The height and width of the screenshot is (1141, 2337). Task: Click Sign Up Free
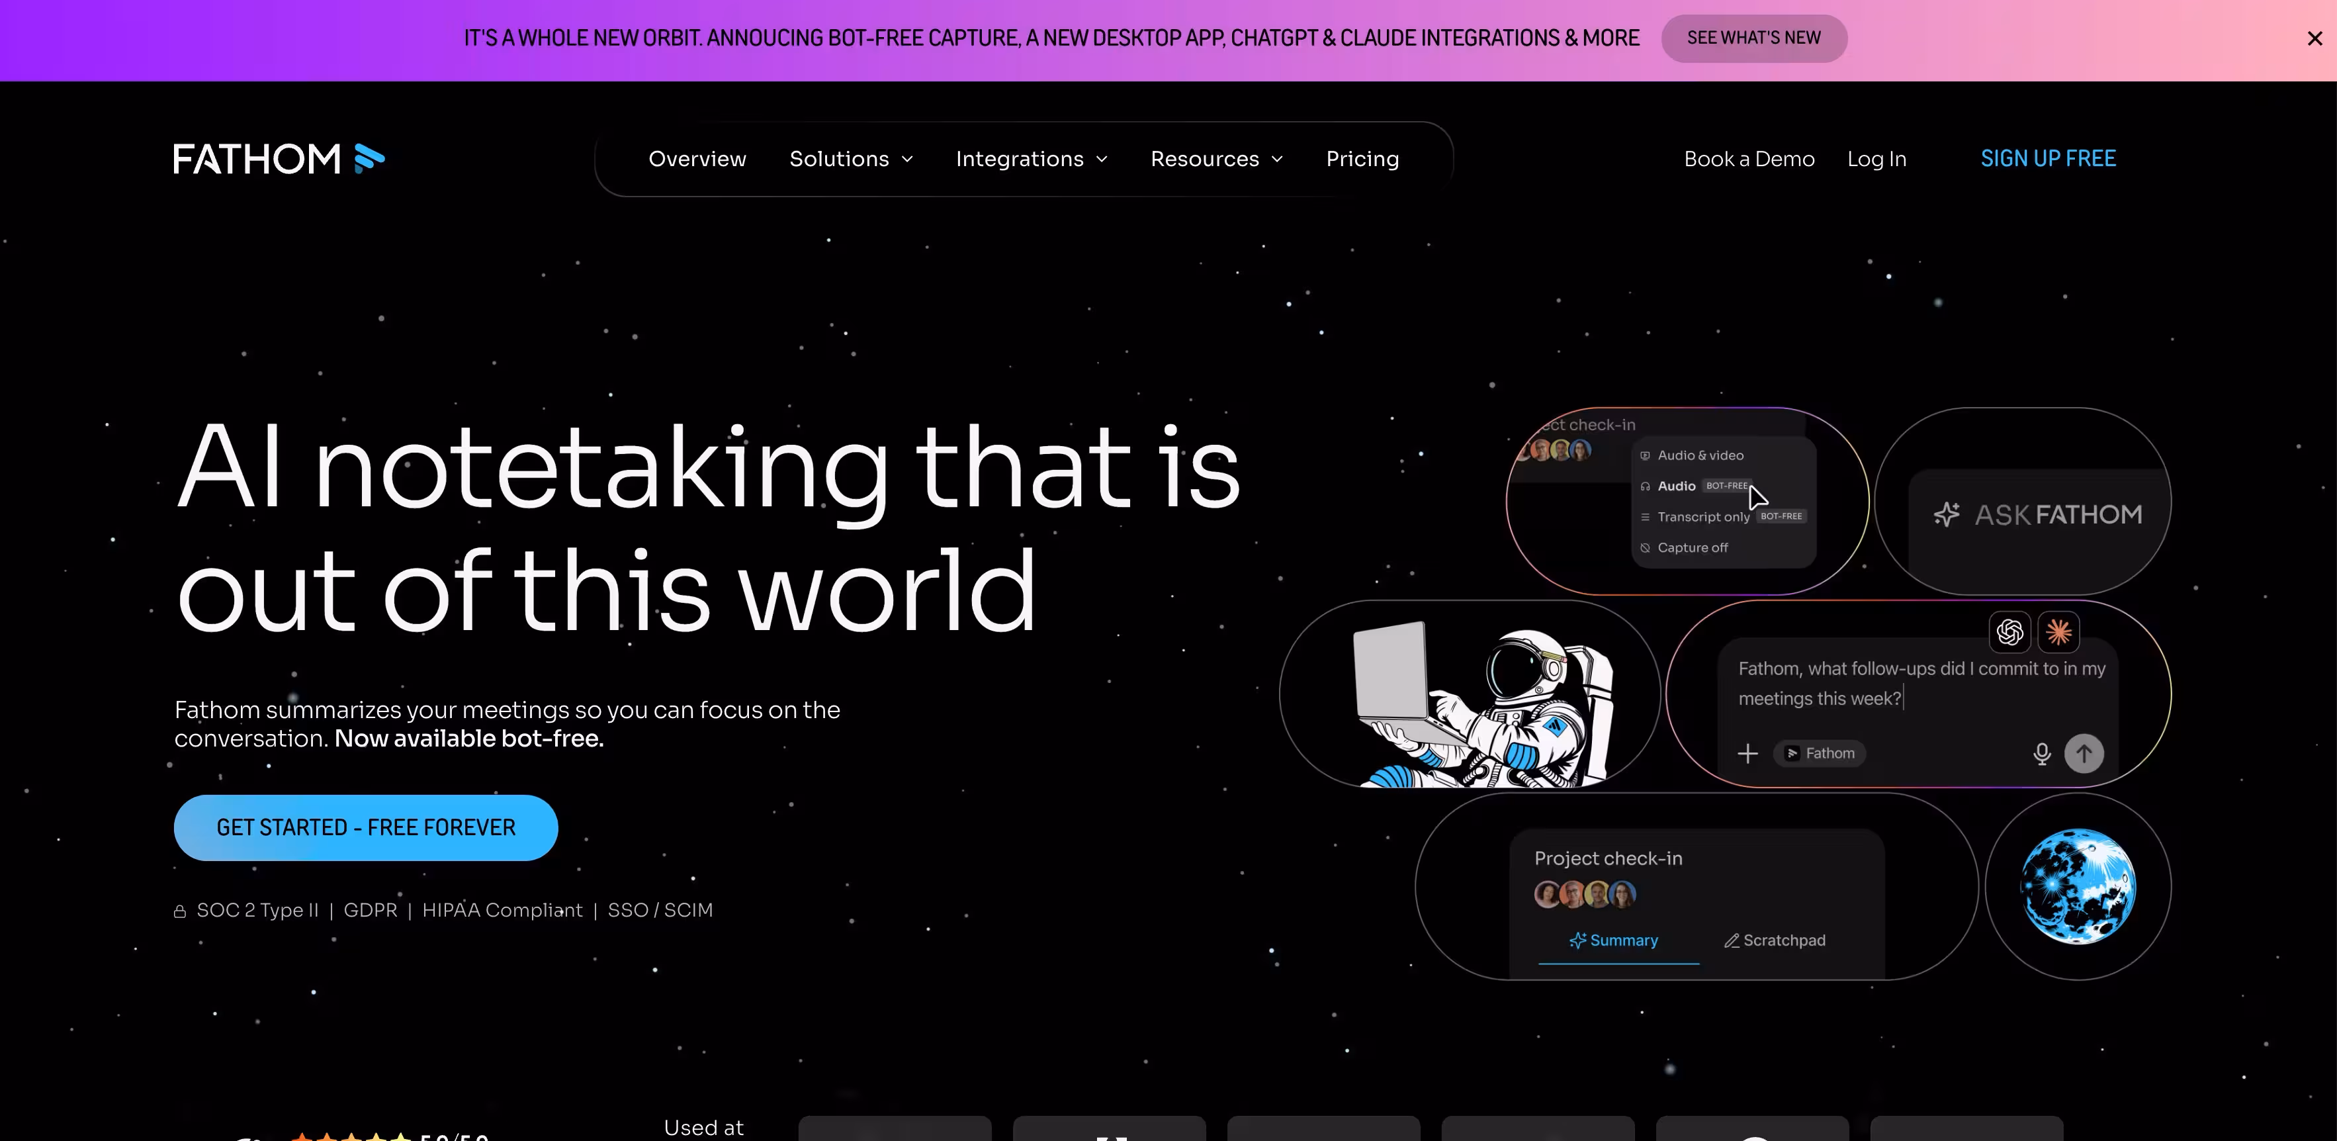2048,159
